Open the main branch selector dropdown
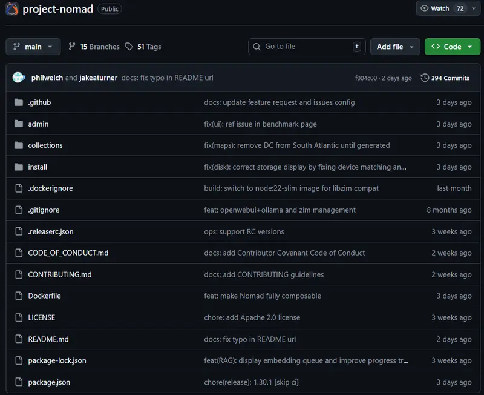 33,47
